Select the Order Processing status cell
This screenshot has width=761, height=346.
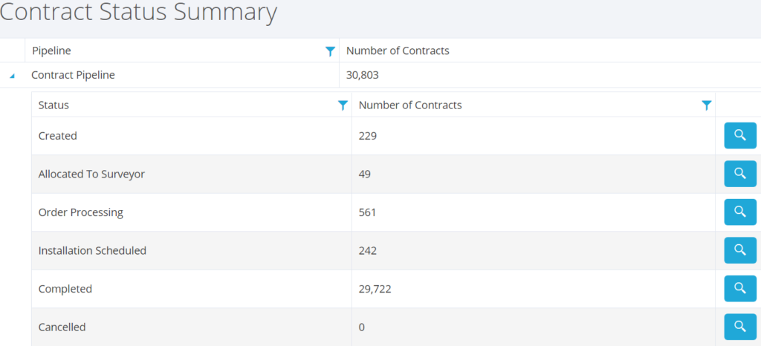tap(80, 212)
